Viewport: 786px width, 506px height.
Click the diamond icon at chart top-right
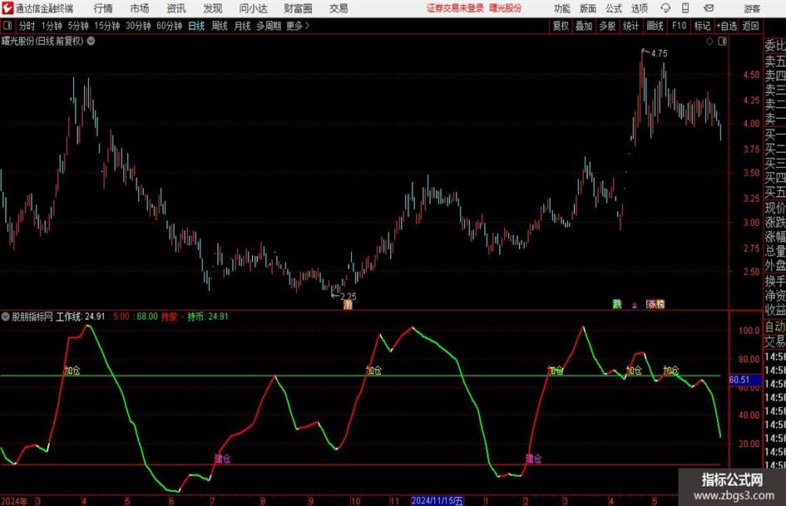coord(709,42)
